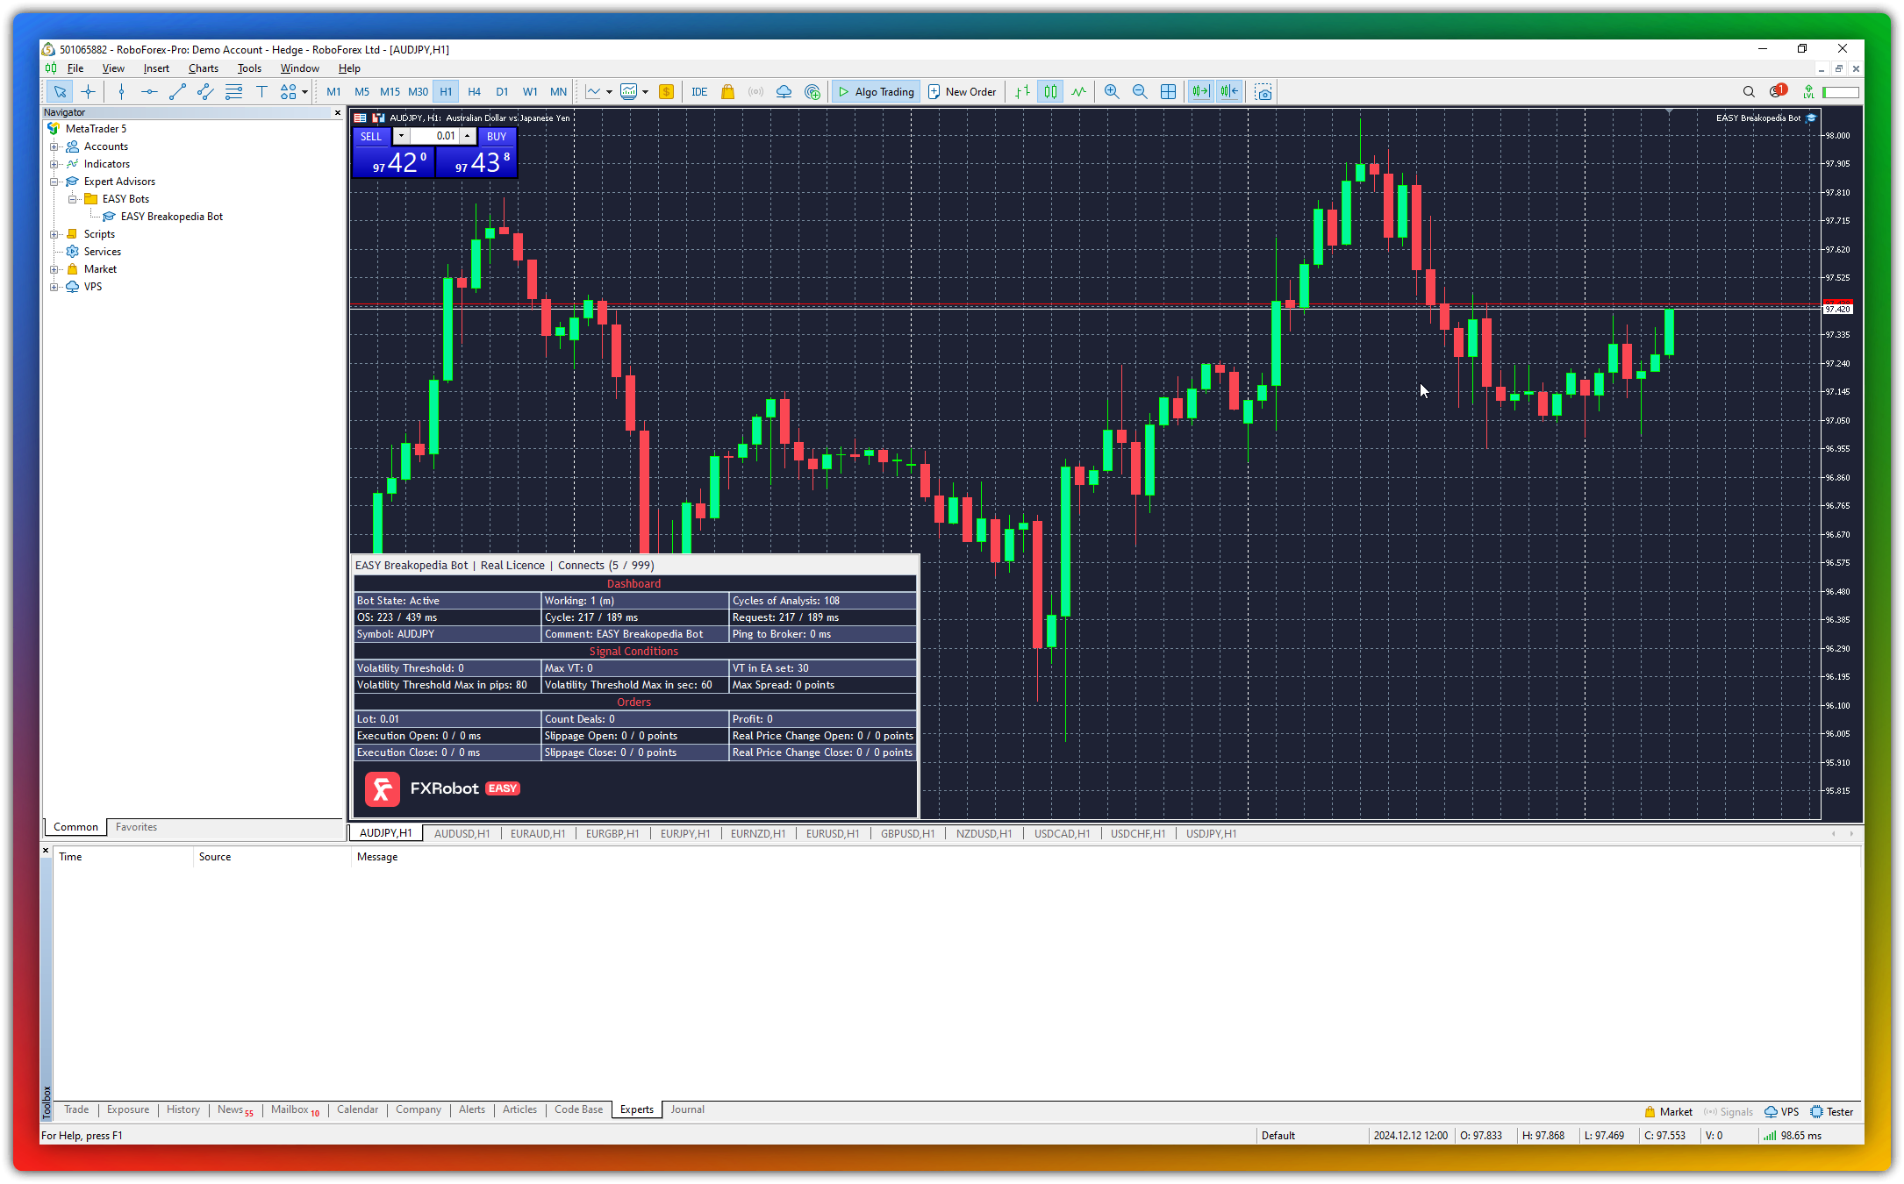
Task: Switch chart to bar chart mode
Action: 1022,92
